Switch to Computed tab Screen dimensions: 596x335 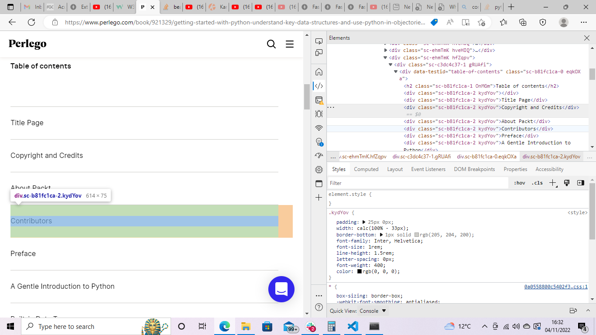pos(366,169)
